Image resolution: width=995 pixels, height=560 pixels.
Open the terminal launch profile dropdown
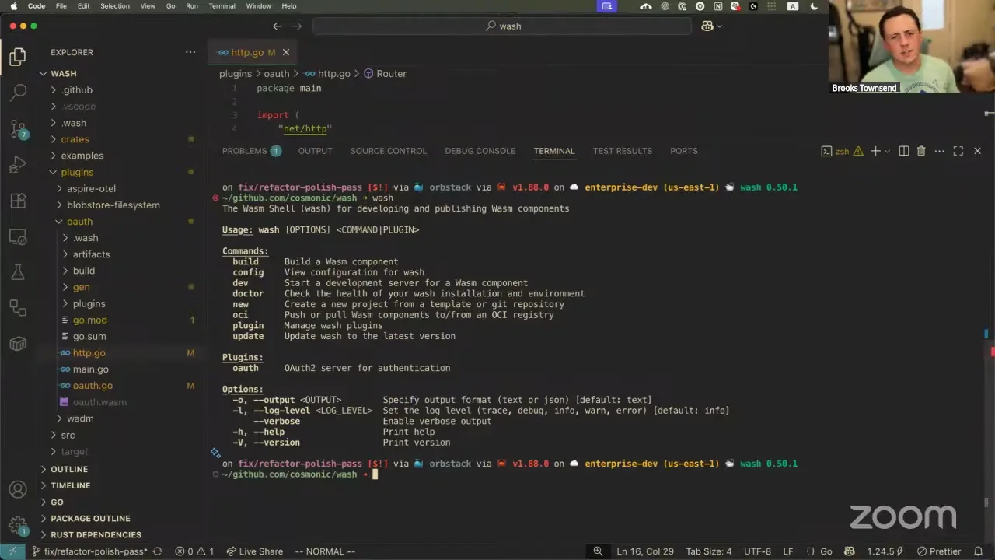pos(886,151)
